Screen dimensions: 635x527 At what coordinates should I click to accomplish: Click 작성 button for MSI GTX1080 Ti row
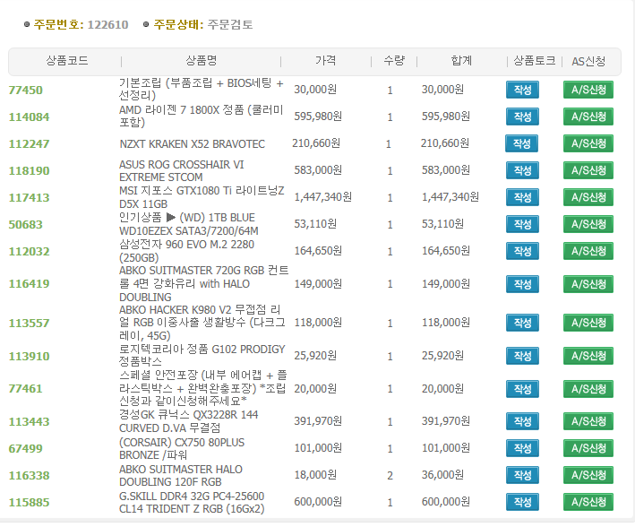522,197
